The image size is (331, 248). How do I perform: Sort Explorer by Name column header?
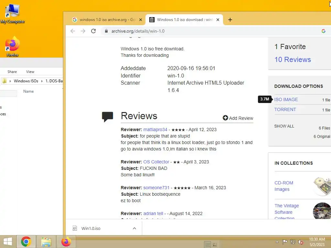point(28,91)
